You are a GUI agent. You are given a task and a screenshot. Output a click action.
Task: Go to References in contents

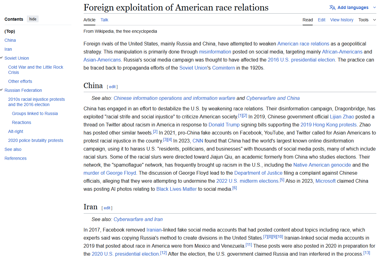(x=15, y=158)
